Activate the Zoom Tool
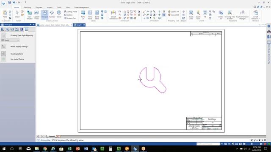271x152 pixels. (x=198, y=15)
